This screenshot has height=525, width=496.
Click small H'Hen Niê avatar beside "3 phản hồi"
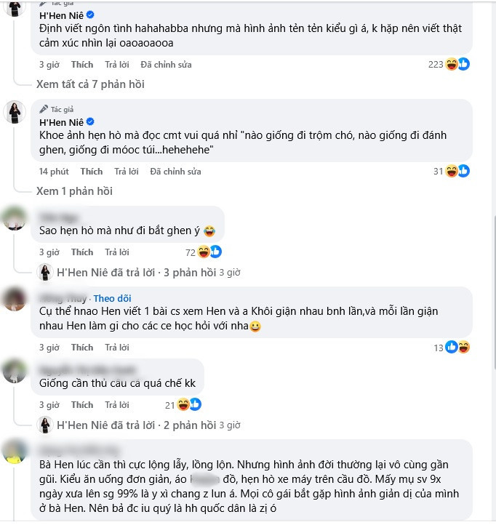tap(45, 273)
